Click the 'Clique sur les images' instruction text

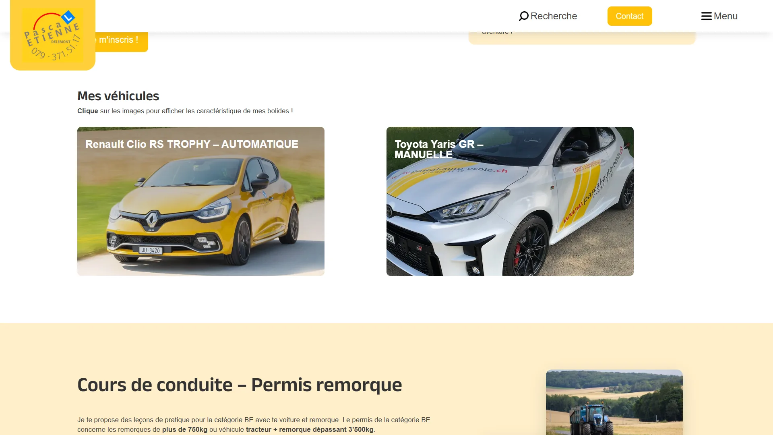click(x=185, y=111)
